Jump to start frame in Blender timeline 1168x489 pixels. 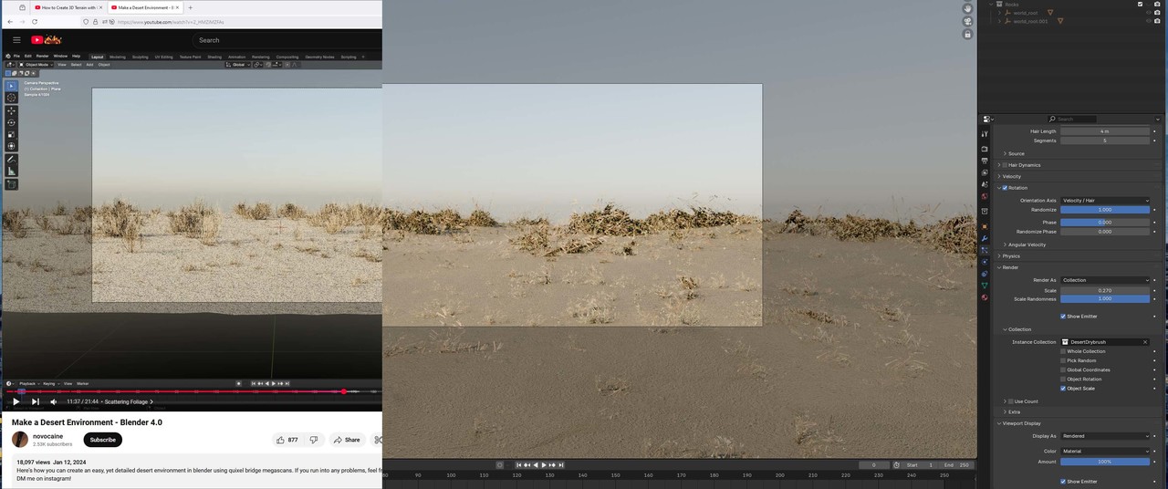tap(519, 465)
